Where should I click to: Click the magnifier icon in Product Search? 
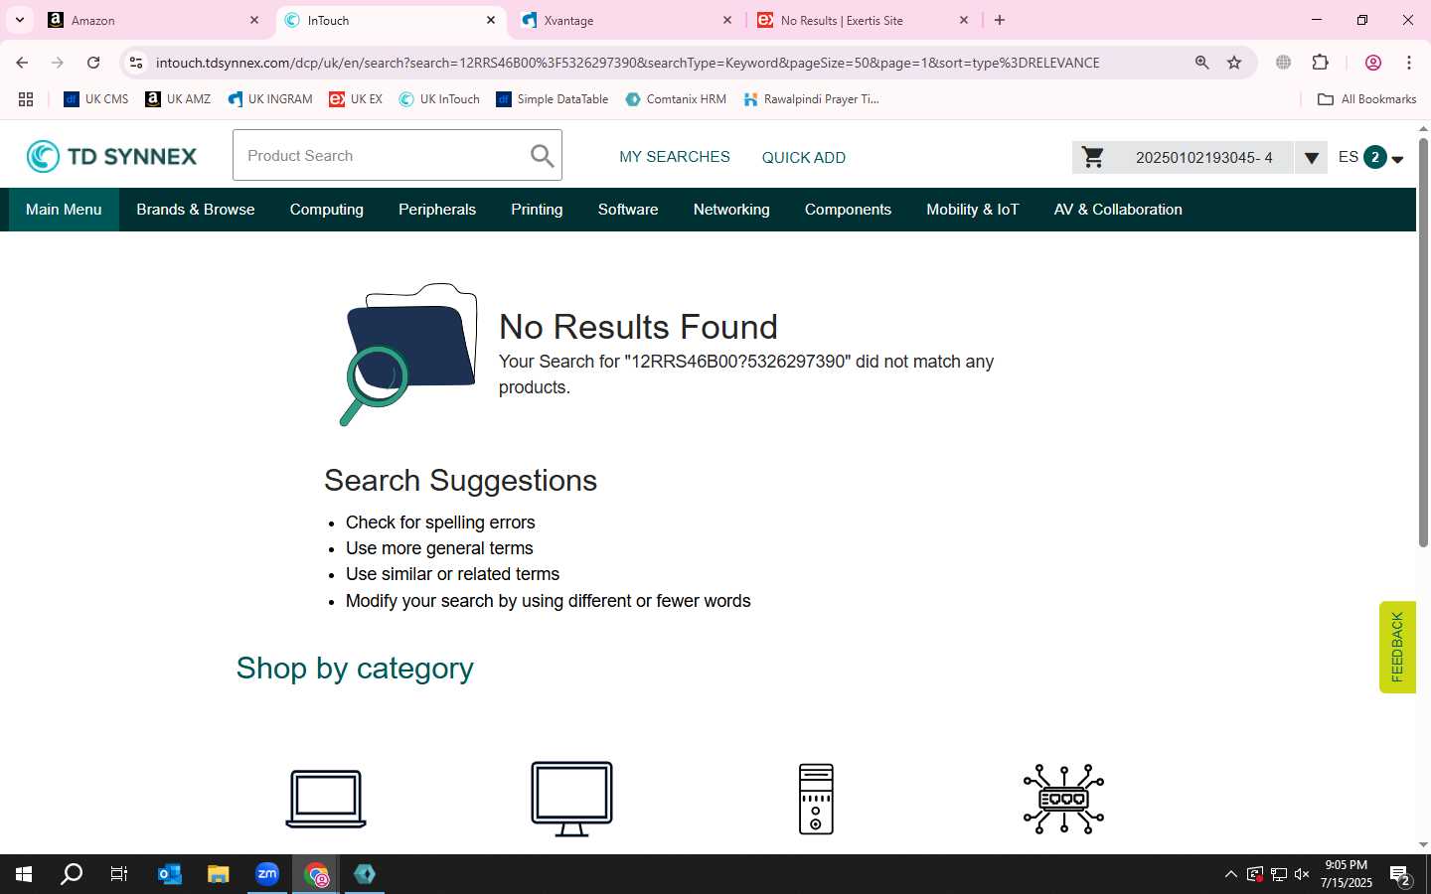542,156
